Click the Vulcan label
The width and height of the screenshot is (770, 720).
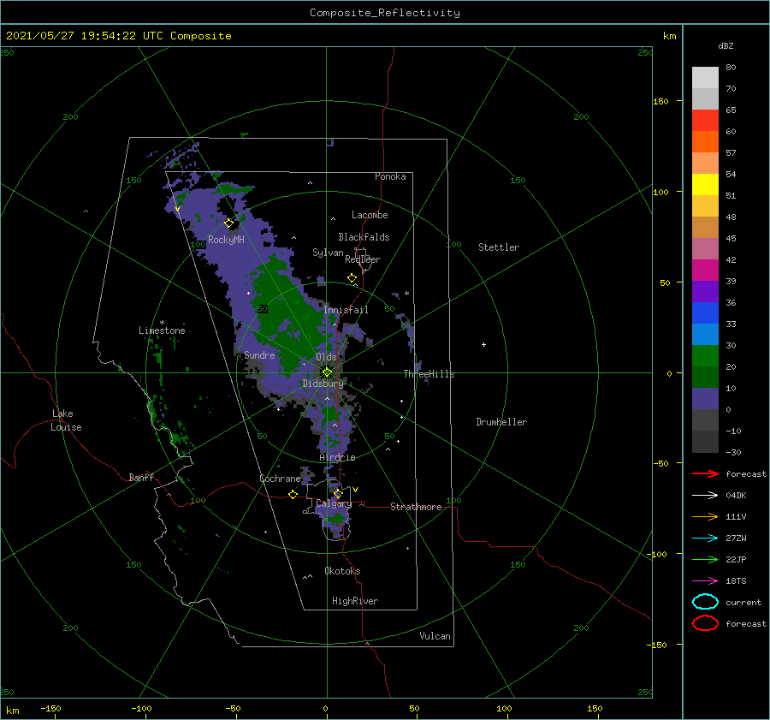pos(435,636)
